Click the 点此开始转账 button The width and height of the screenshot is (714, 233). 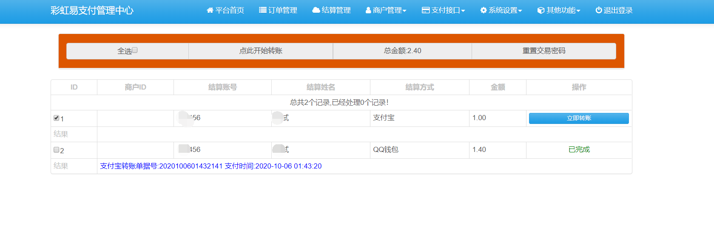pyautogui.click(x=261, y=51)
